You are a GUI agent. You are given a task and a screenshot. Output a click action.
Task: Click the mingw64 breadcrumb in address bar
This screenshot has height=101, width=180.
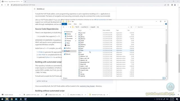tap(93, 27)
